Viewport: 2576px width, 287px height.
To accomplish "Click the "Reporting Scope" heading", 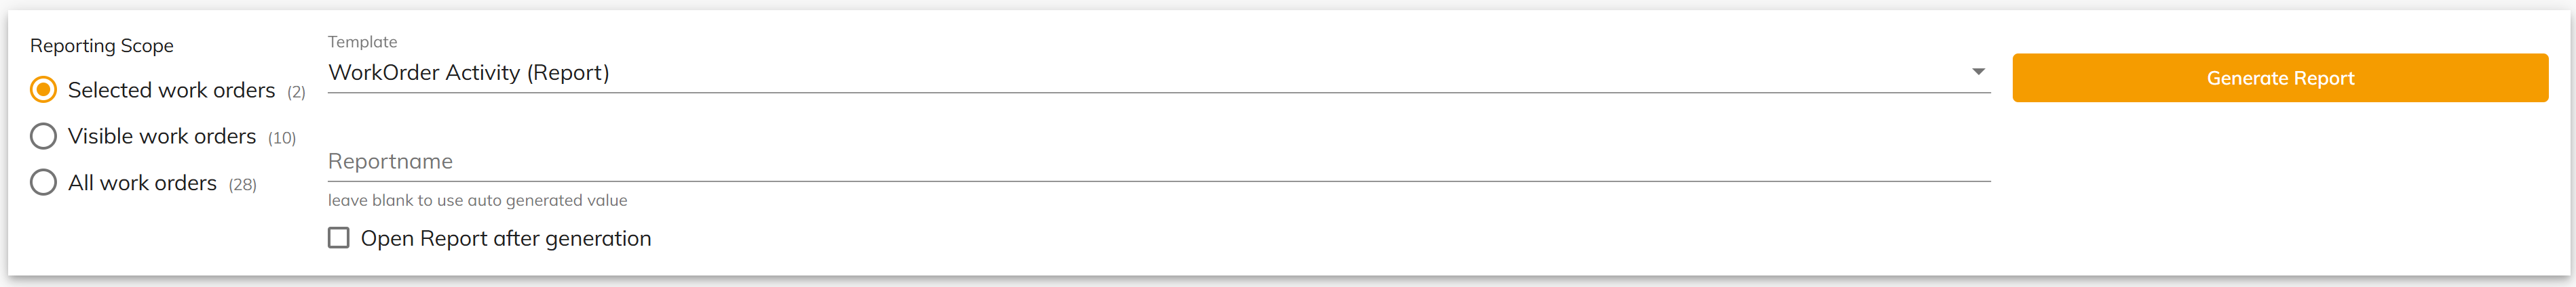I will pyautogui.click(x=102, y=46).
